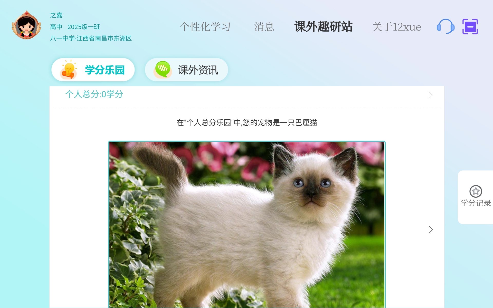Open the 个性化学习 tab
The height and width of the screenshot is (308, 493).
click(205, 27)
